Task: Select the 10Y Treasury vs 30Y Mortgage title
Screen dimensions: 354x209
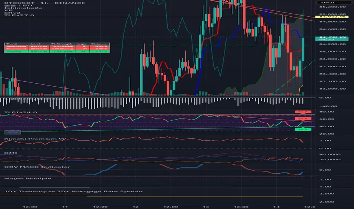Action: [73, 192]
